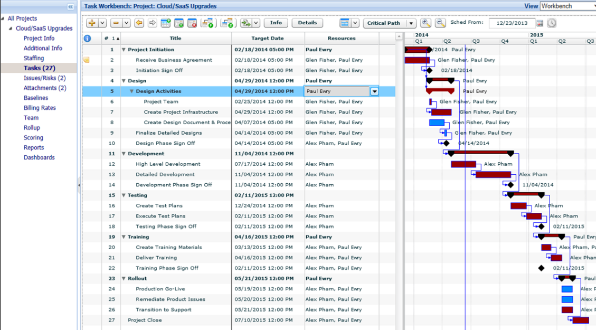Click the gray clock icon in toolbar
596x330 pixels.
coord(552,23)
